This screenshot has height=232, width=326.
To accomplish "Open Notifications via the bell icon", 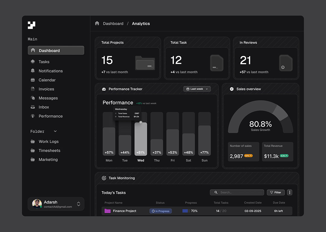I will 33,71.
